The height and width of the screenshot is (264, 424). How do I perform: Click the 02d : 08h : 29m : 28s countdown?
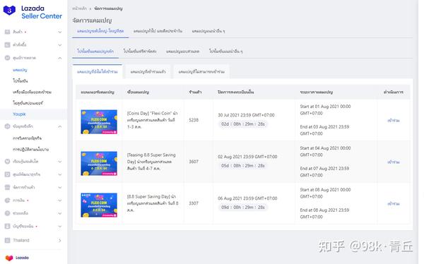point(243,124)
